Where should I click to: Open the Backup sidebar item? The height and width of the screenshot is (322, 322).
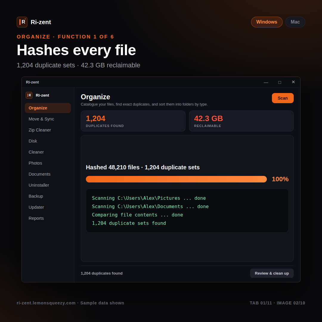pyautogui.click(x=48, y=196)
